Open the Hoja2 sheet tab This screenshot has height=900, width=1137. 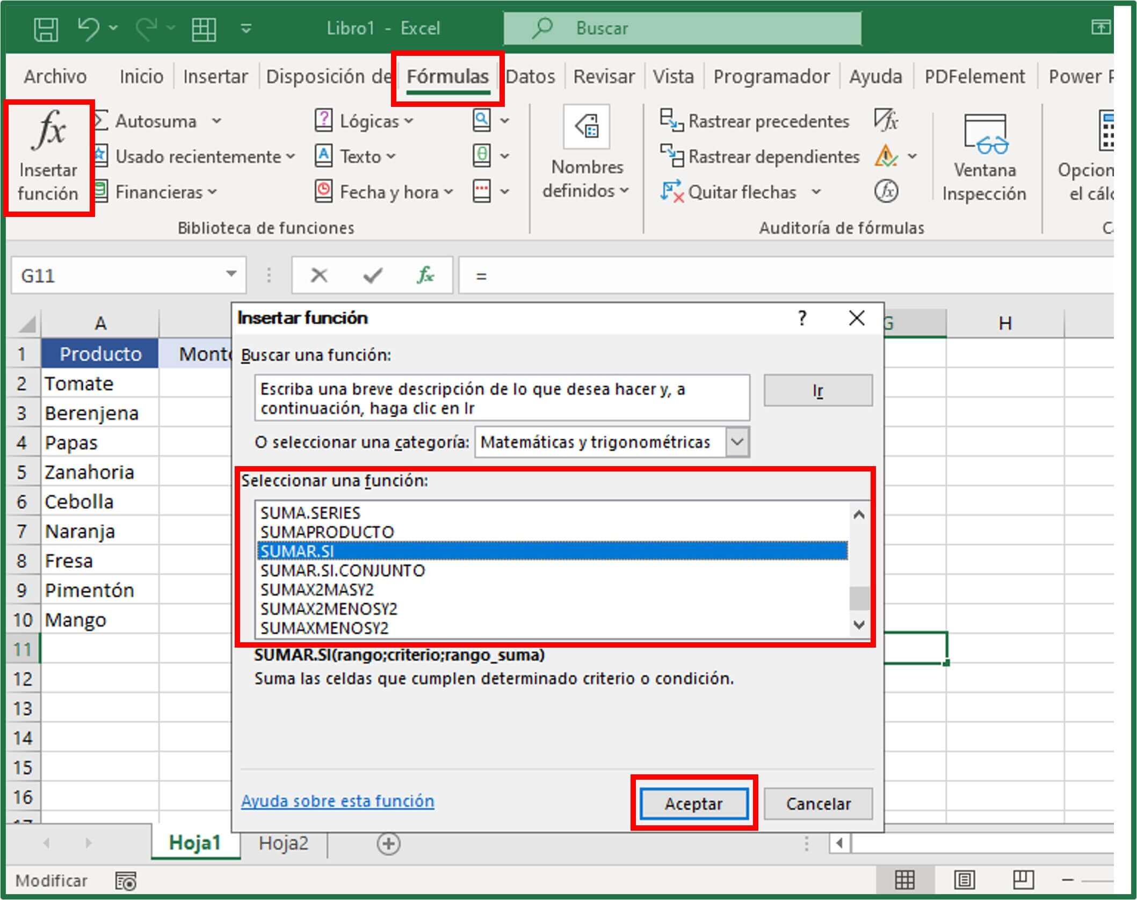[283, 844]
